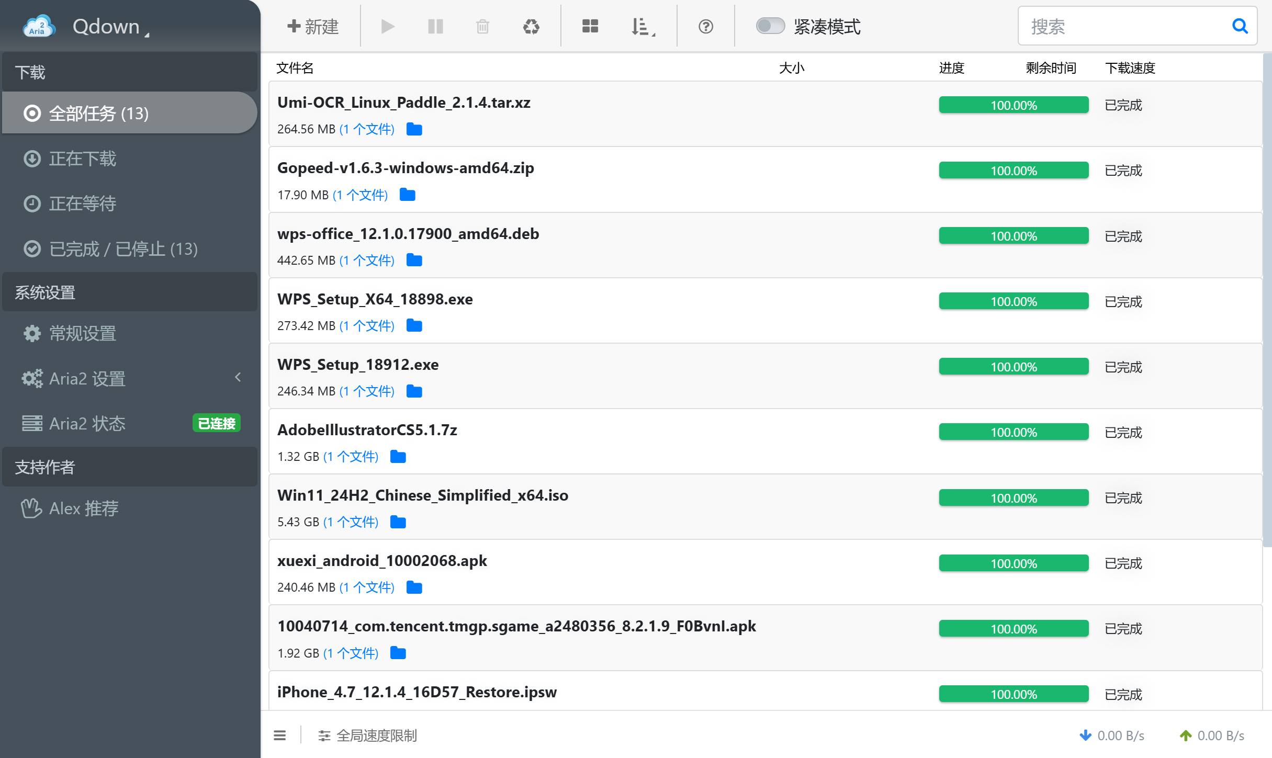Click the task list vertical scrollbar
The image size is (1272, 758).
coord(1267,299)
